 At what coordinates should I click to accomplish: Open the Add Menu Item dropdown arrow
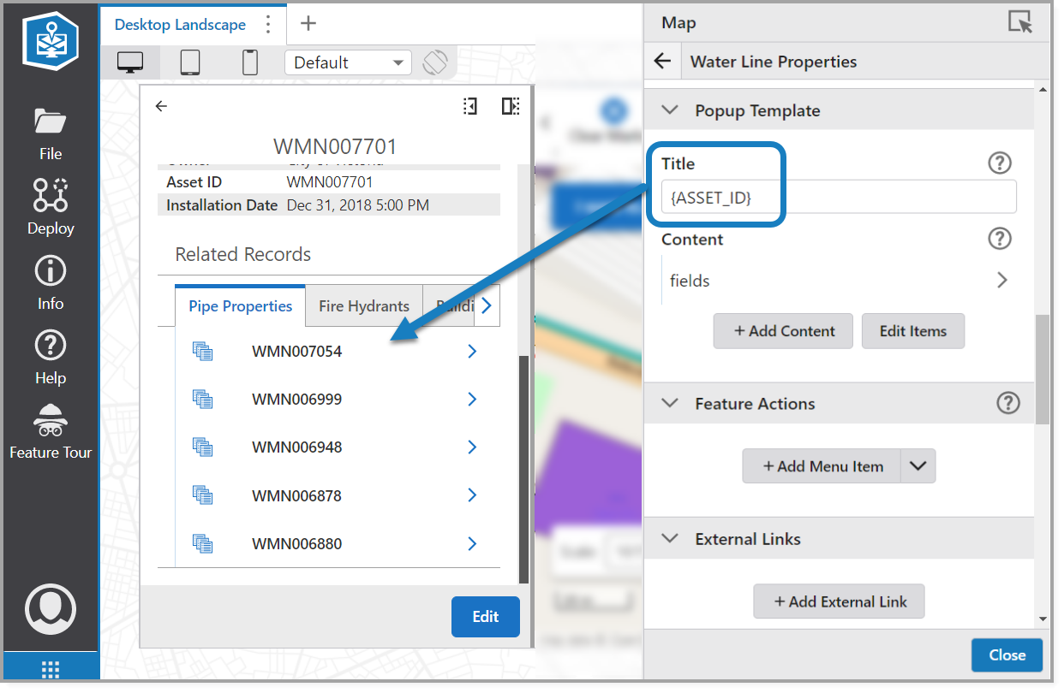click(918, 466)
